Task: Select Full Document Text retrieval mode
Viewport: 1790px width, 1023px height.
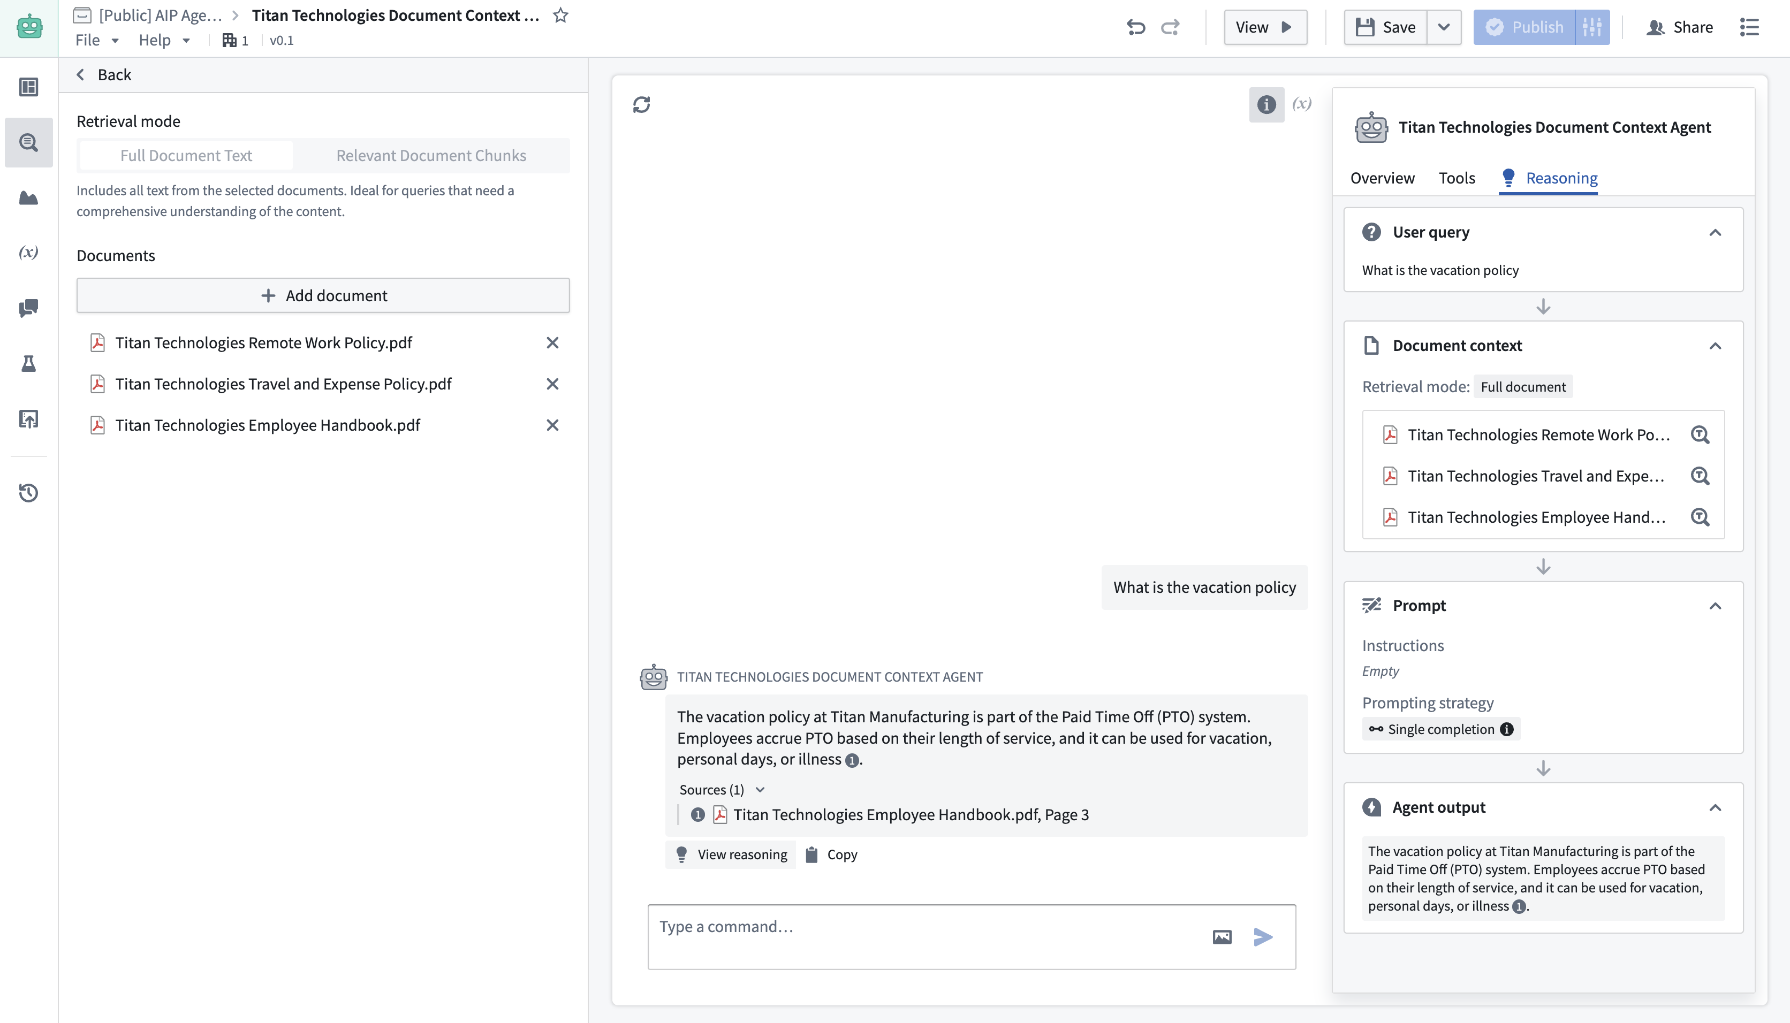Action: click(x=186, y=155)
